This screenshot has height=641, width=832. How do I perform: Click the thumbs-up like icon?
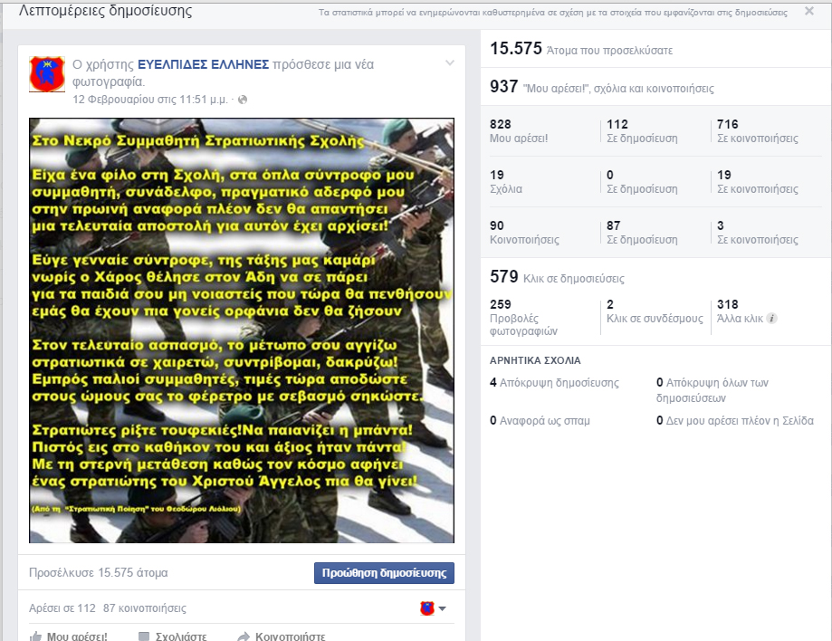(x=35, y=636)
